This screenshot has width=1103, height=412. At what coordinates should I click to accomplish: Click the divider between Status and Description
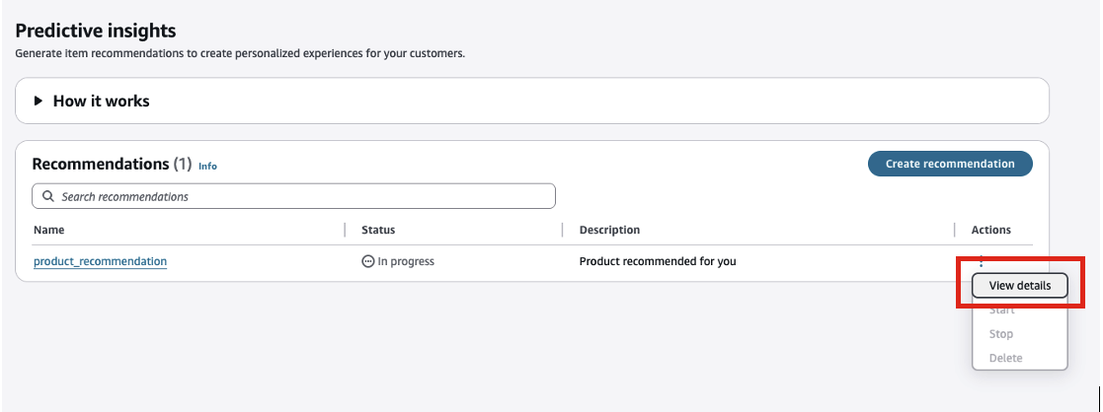coord(563,230)
